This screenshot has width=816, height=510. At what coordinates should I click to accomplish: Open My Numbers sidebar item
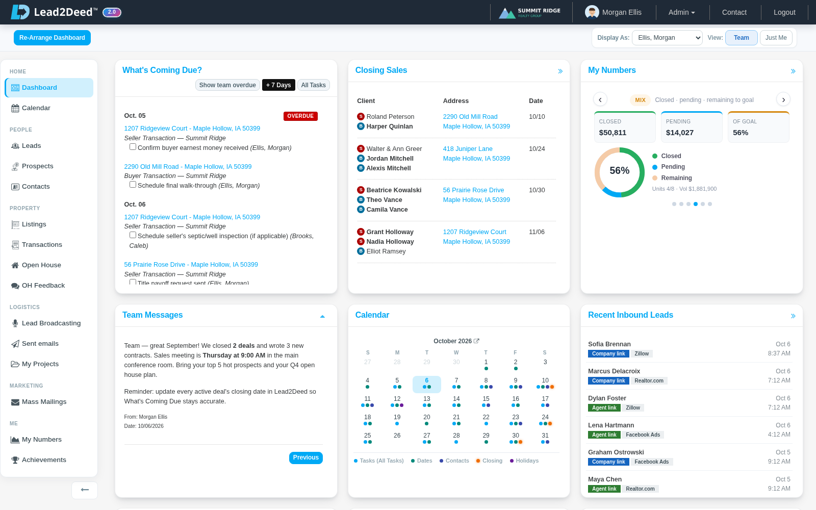tap(49, 440)
